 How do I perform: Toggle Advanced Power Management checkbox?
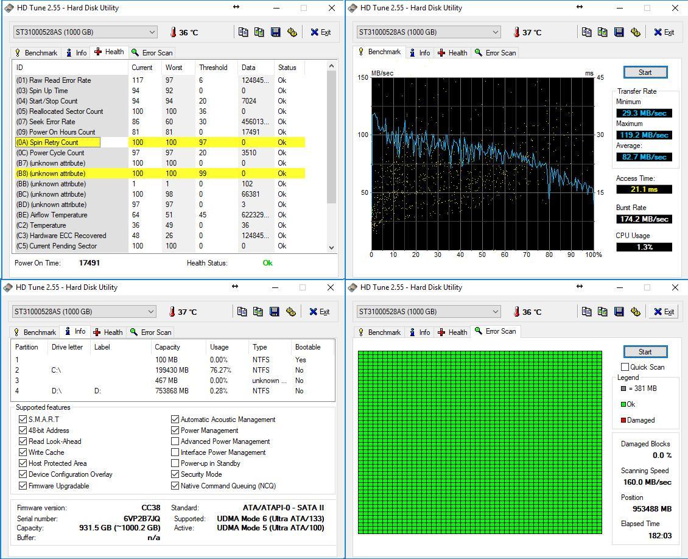pos(175,441)
